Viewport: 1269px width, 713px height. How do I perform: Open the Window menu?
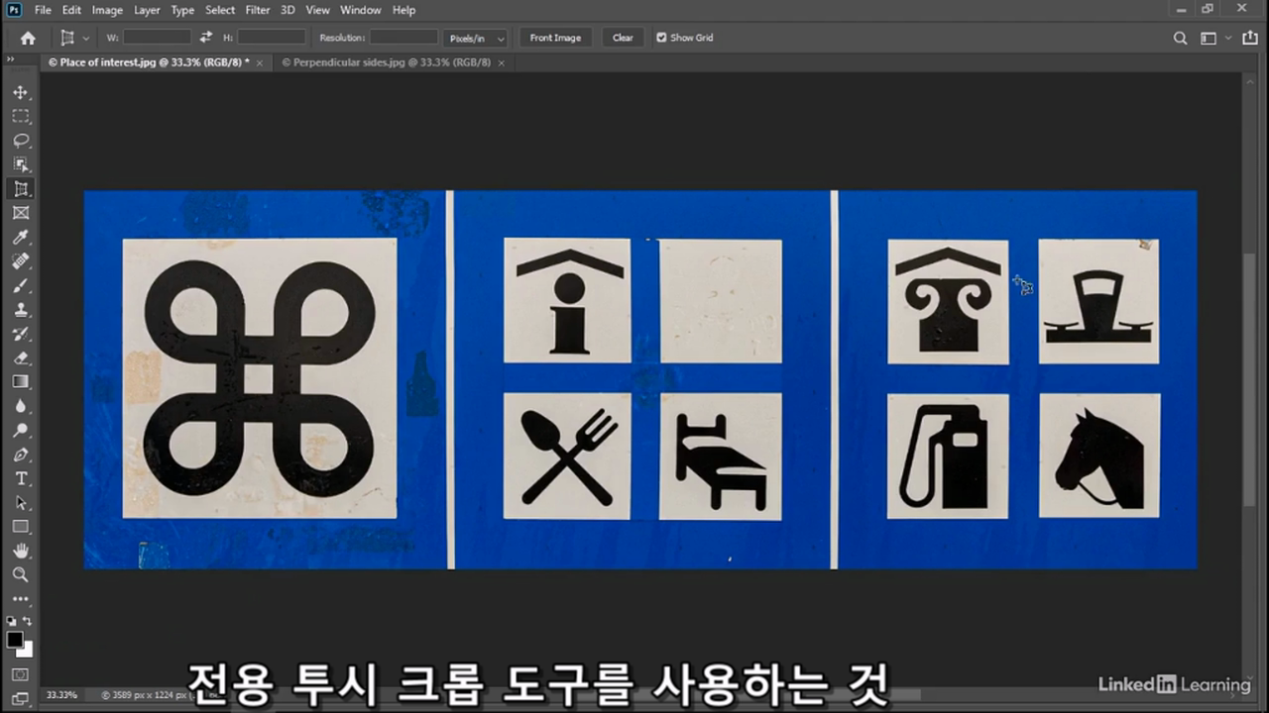point(360,10)
